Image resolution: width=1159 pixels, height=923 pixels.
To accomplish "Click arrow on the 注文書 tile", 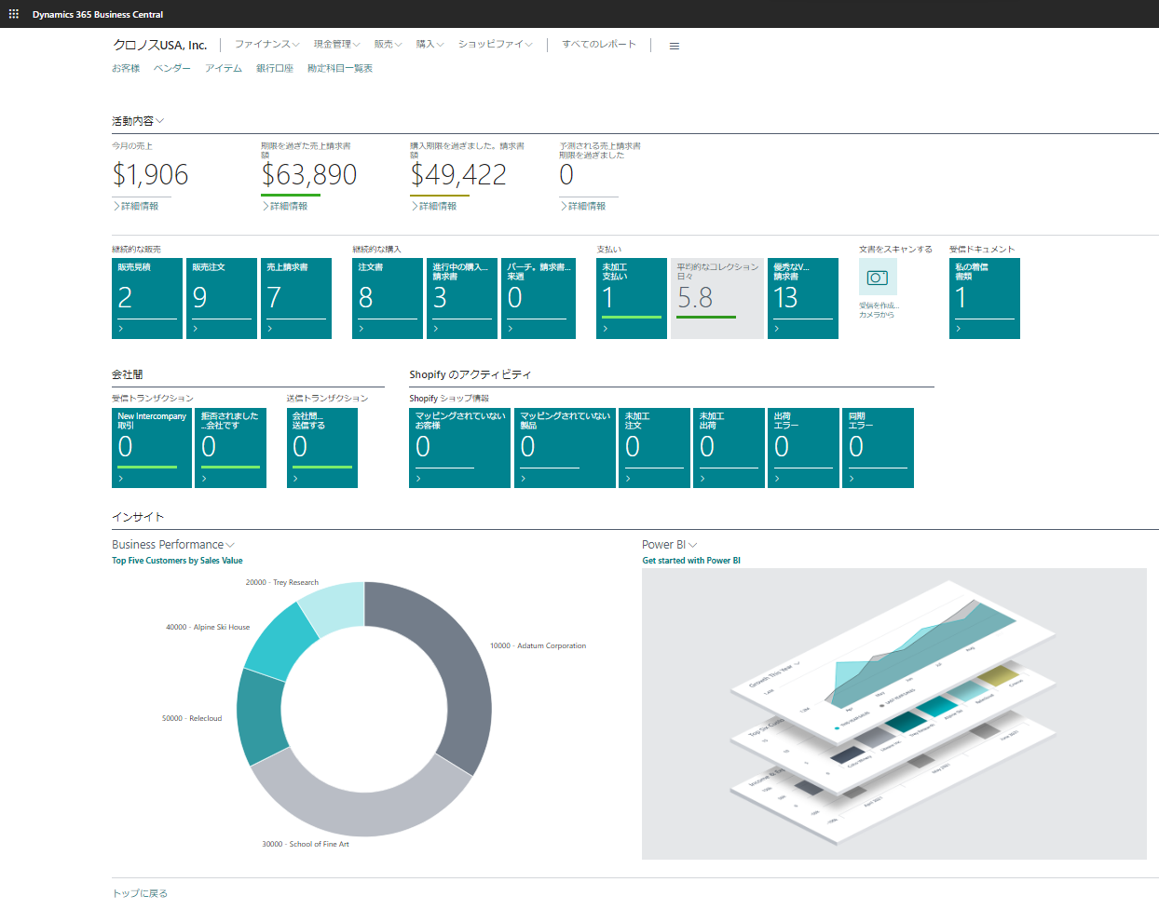I will click(361, 329).
